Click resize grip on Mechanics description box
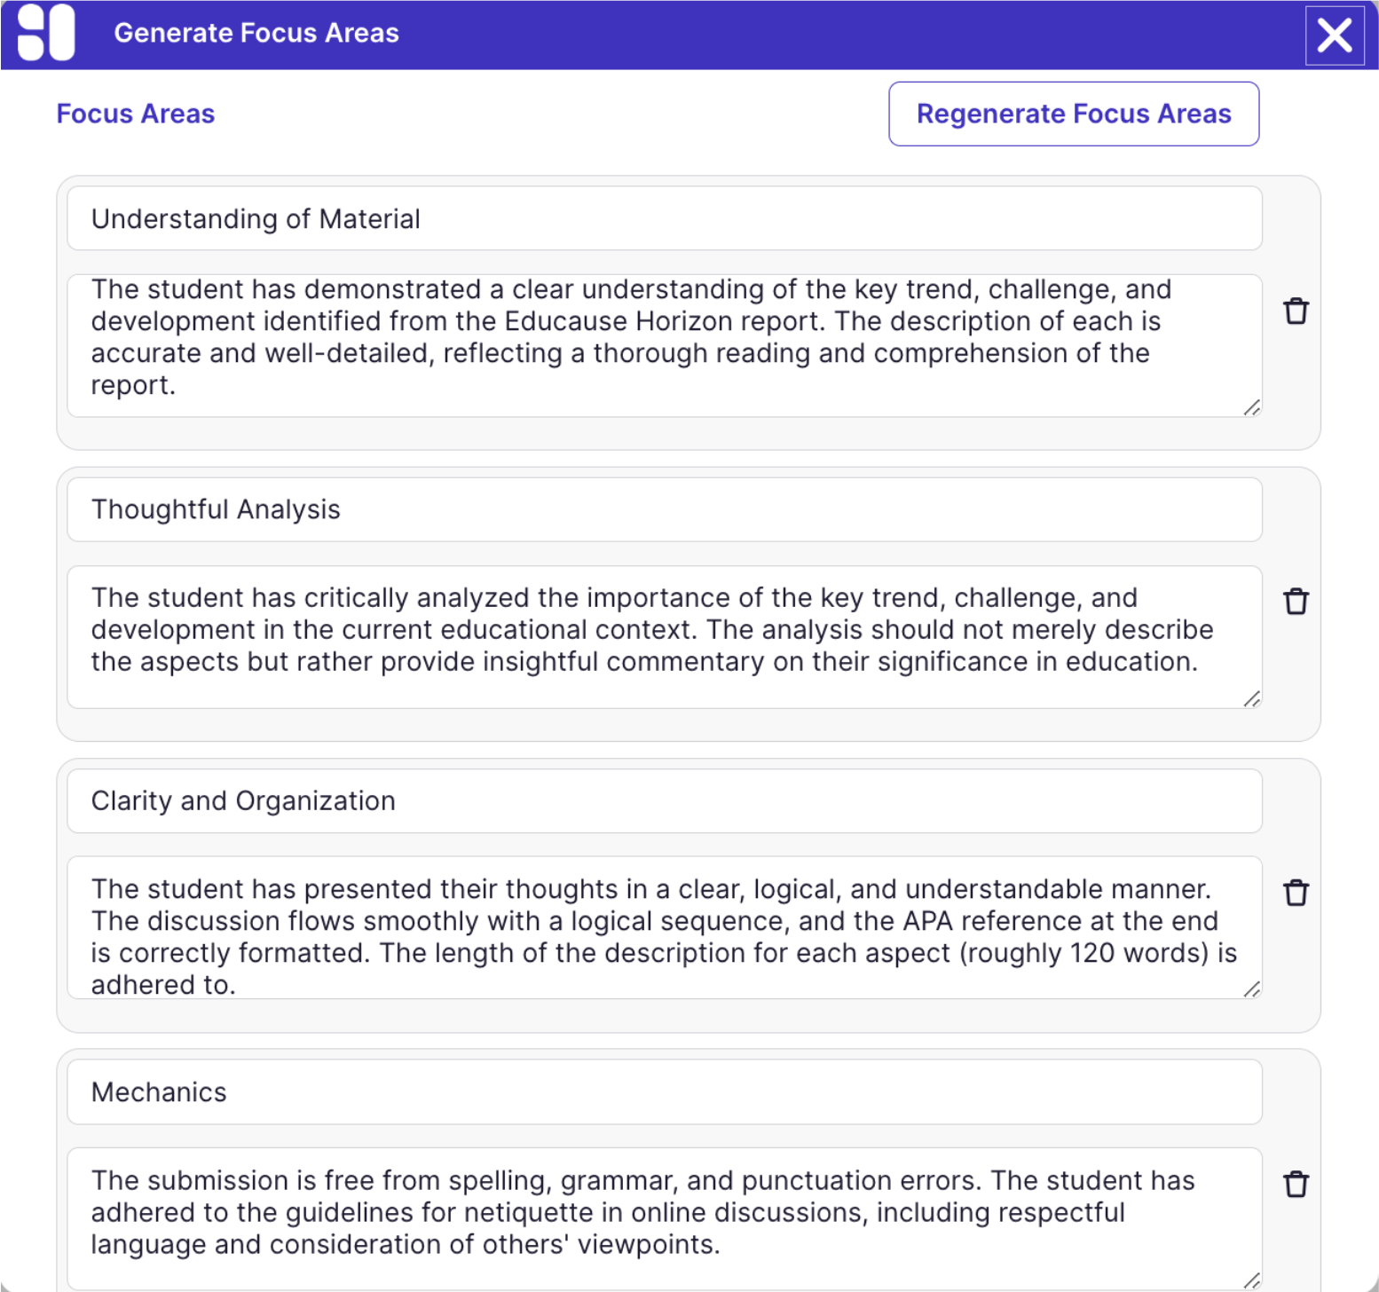 [x=1252, y=1280]
